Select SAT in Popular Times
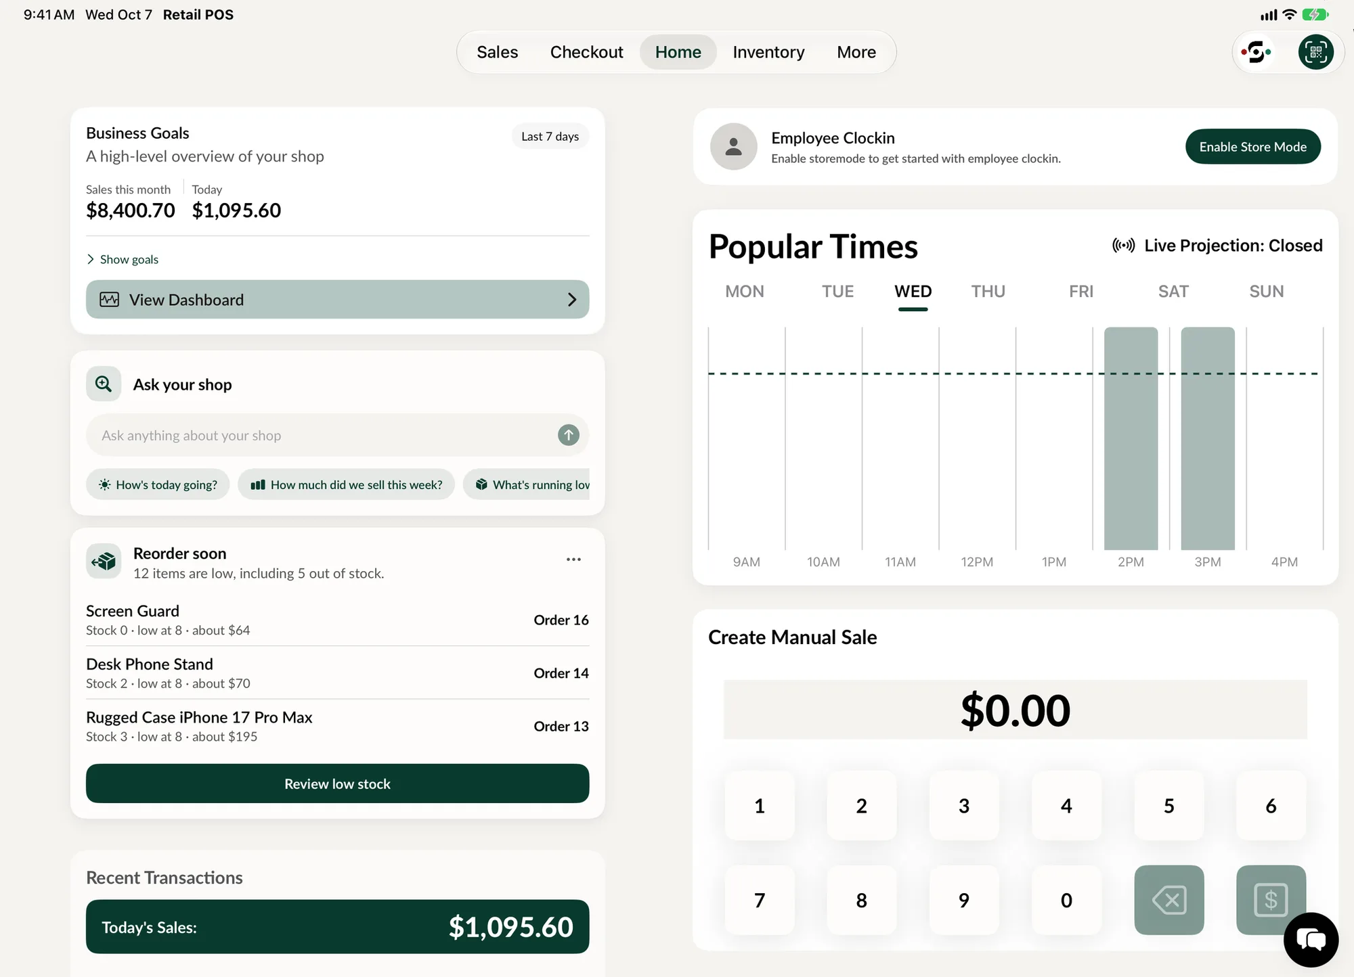Screen dimensions: 1354x977 [1173, 292]
